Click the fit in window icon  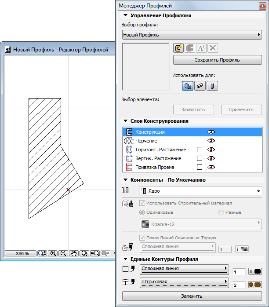(84, 253)
